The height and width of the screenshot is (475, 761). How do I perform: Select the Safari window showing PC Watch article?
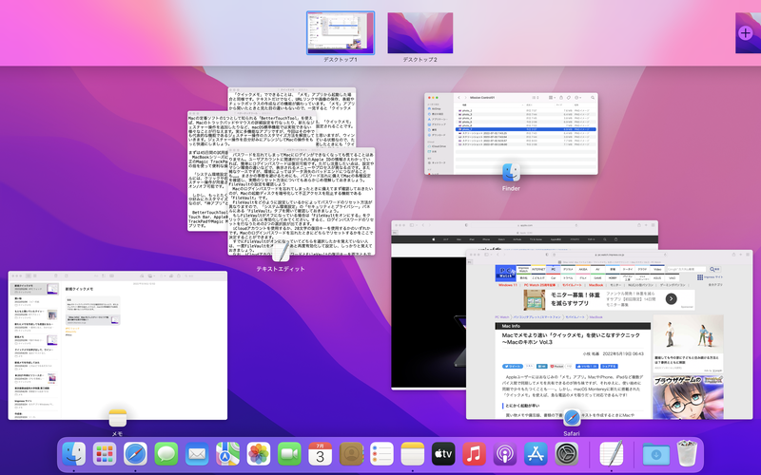[x=609, y=334]
